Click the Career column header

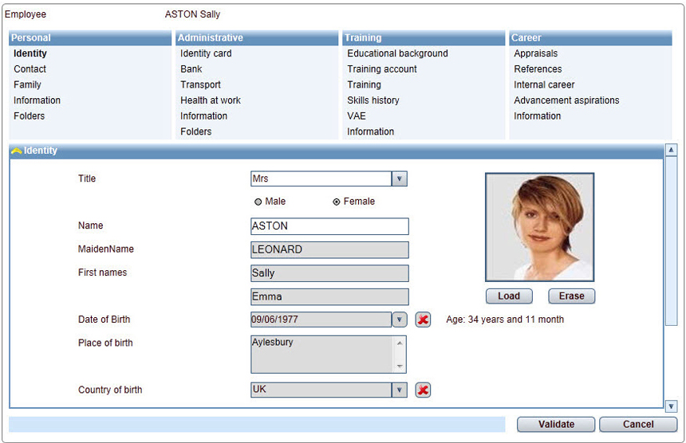coord(590,38)
